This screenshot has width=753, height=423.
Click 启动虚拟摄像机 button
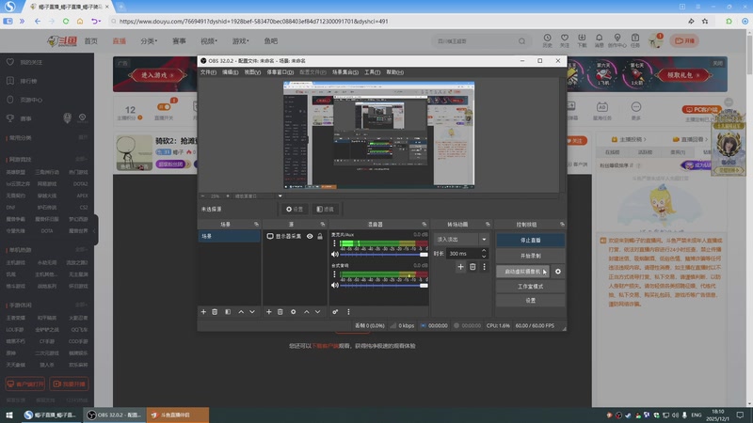pos(522,272)
